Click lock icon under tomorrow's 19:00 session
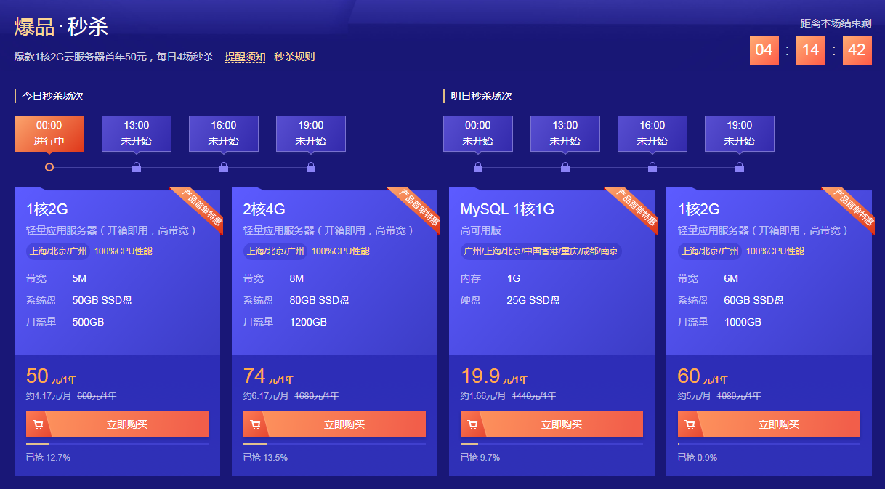 tap(740, 167)
